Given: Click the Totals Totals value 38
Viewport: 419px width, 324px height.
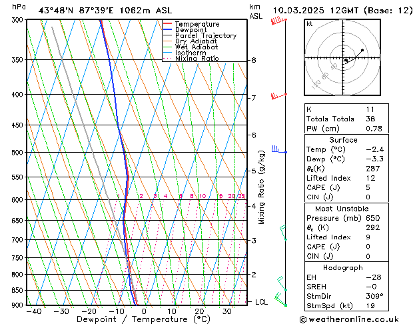Looking at the screenshot, I should 370,119.
